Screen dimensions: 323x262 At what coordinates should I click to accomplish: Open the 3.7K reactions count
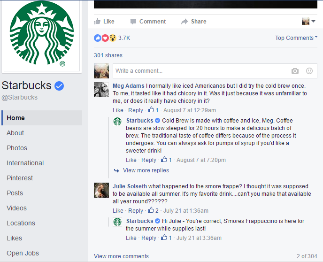(x=124, y=38)
